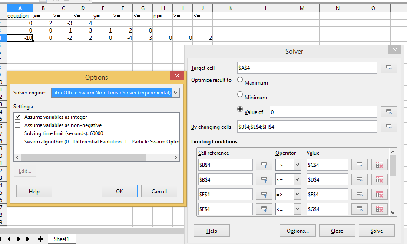Click the settings list horizontal scrollbar thumb
Image resolution: width=407 pixels, height=244 pixels.
click(x=83, y=157)
